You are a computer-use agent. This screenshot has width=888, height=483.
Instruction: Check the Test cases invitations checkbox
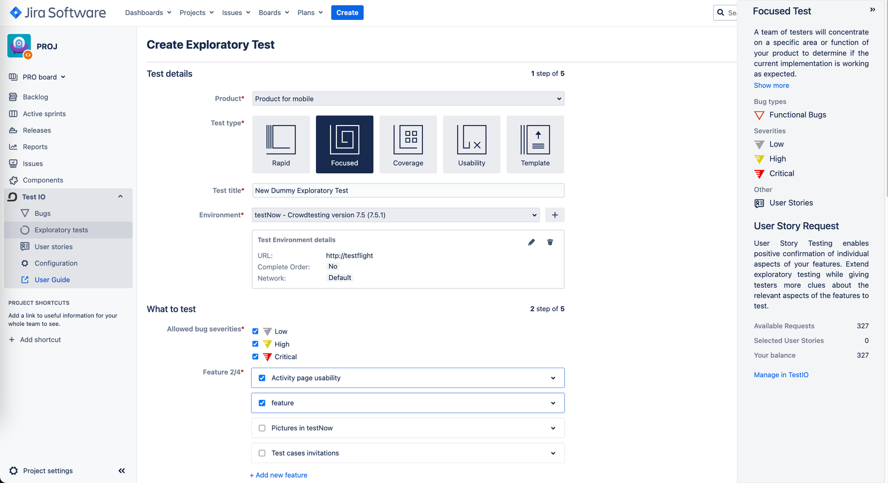click(x=262, y=453)
